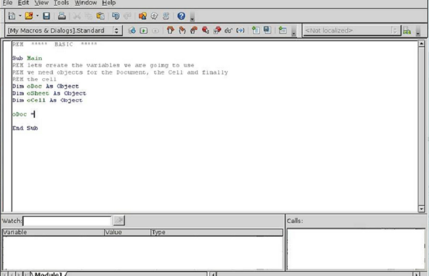Viewport: 429px width, 276px height.
Task: Click the Import Dialog icon
Action: (283, 30)
